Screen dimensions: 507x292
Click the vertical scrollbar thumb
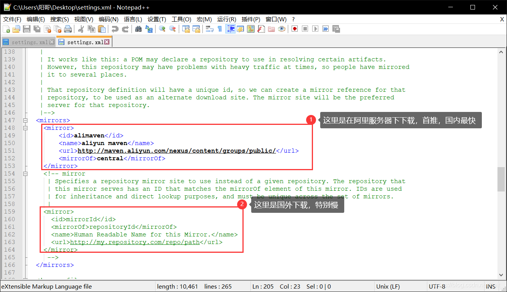501,179
